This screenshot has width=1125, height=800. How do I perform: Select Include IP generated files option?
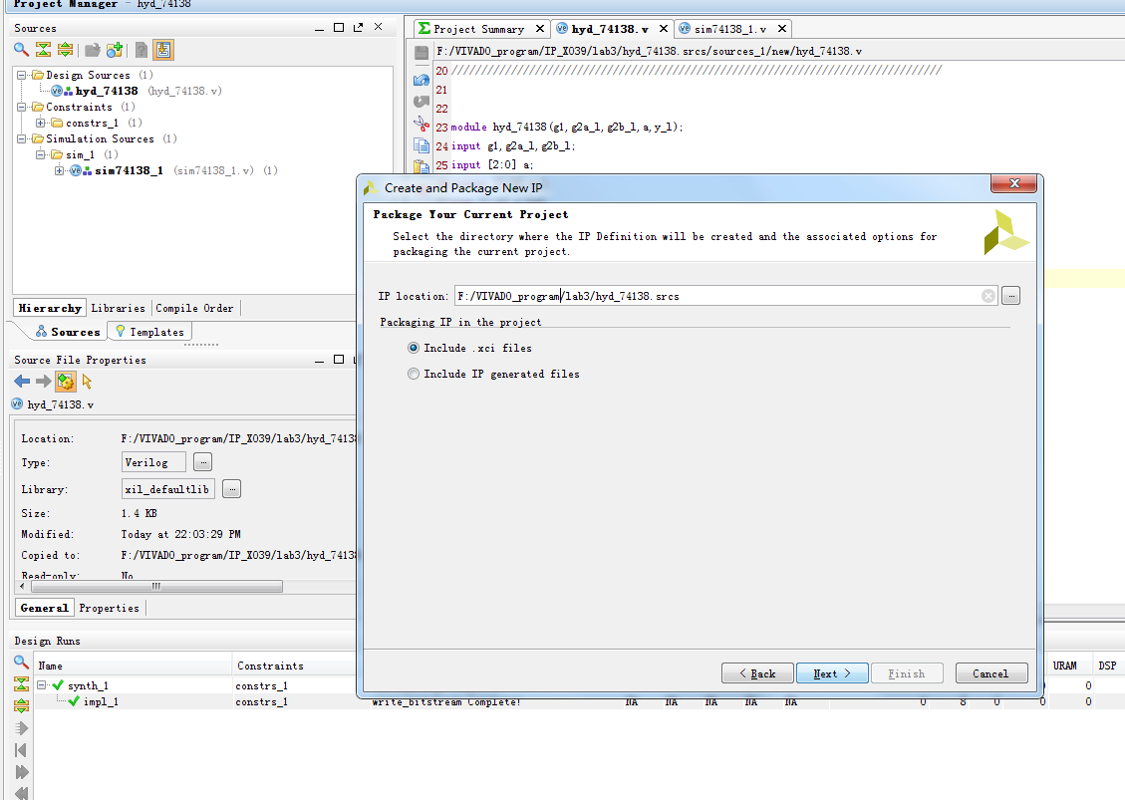point(414,374)
